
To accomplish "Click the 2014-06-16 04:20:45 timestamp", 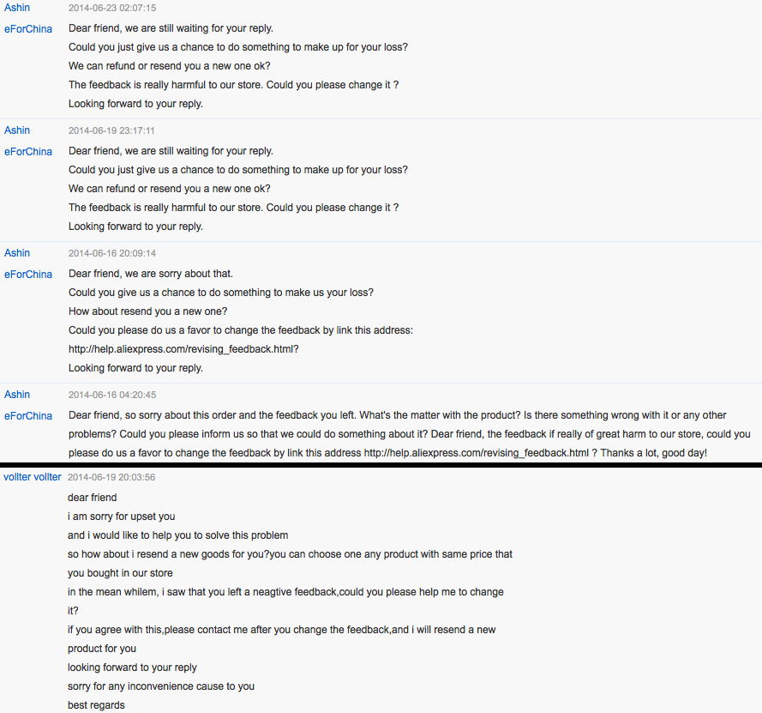I will tap(112, 396).
